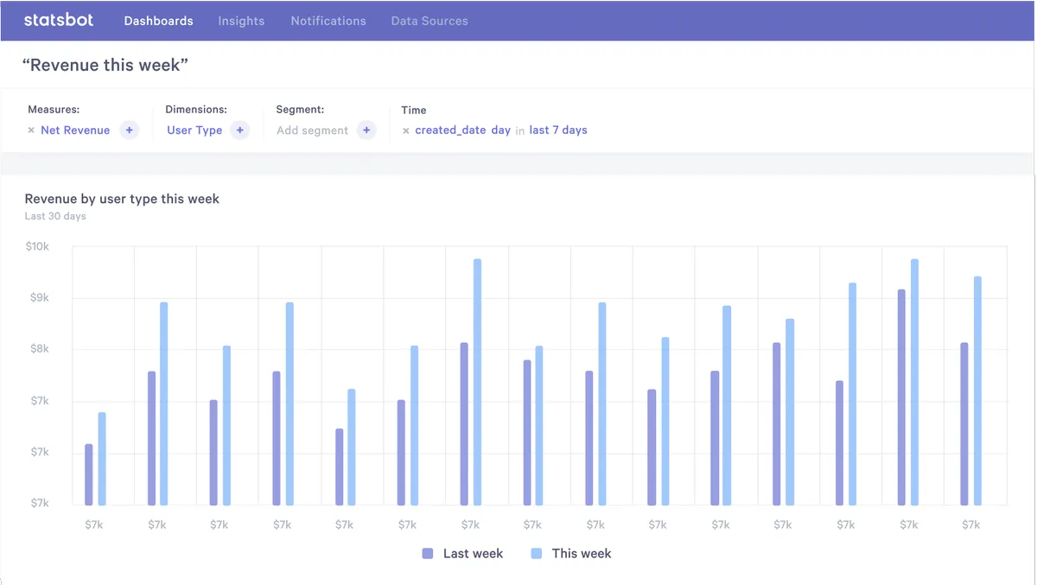Click the purple Last week legend marker
The image size is (1037, 585).
click(427, 553)
